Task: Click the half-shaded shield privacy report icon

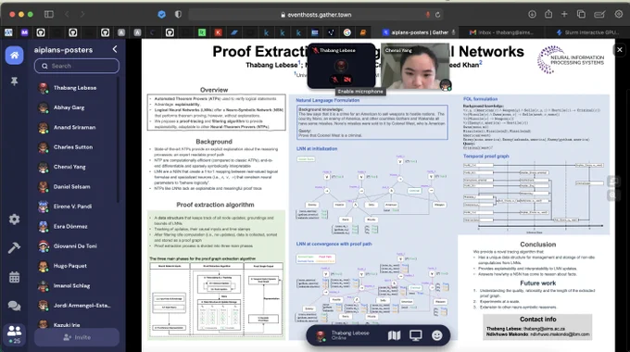Action: [178, 15]
